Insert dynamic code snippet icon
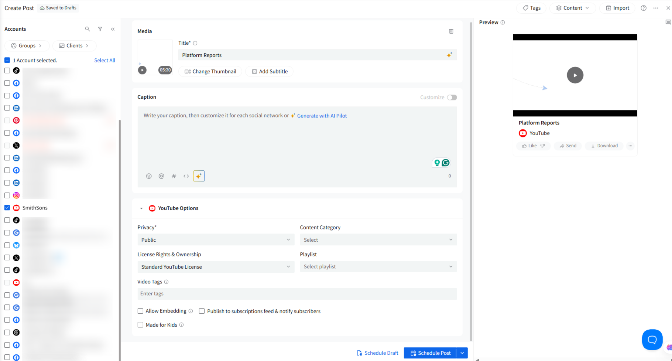The height and width of the screenshot is (361, 672). tap(186, 176)
